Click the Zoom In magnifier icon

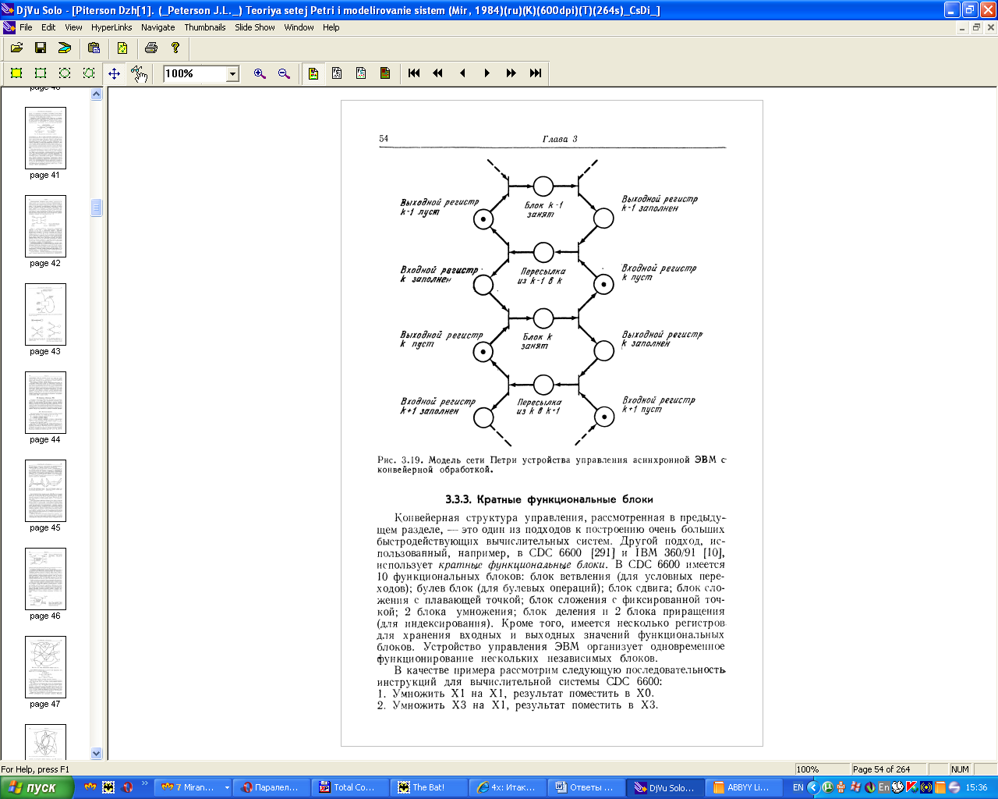coord(260,73)
